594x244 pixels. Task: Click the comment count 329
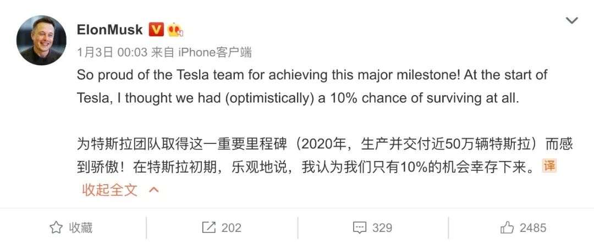pos(382,228)
